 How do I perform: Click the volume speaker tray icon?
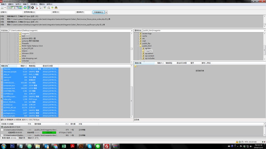click(x=251, y=146)
